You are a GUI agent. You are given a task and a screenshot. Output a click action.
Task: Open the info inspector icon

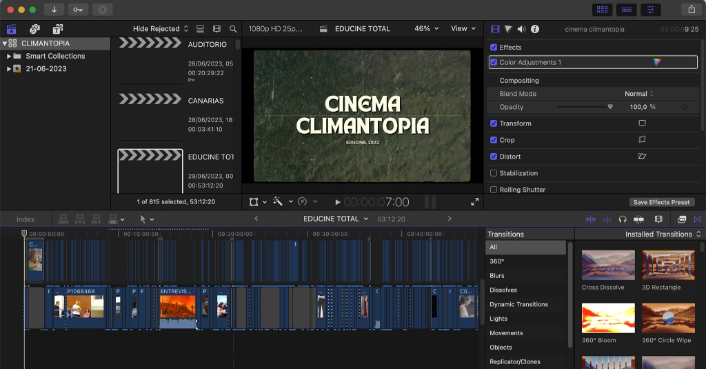pyautogui.click(x=535, y=29)
